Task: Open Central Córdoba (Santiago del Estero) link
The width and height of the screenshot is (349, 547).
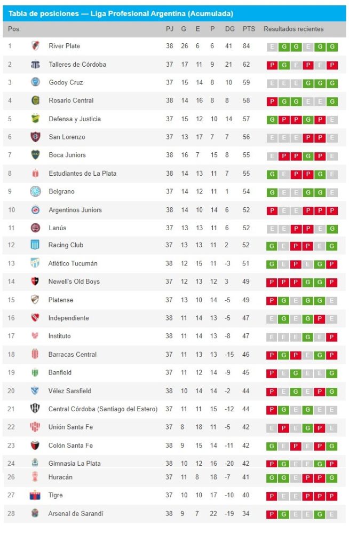Action: (x=103, y=409)
